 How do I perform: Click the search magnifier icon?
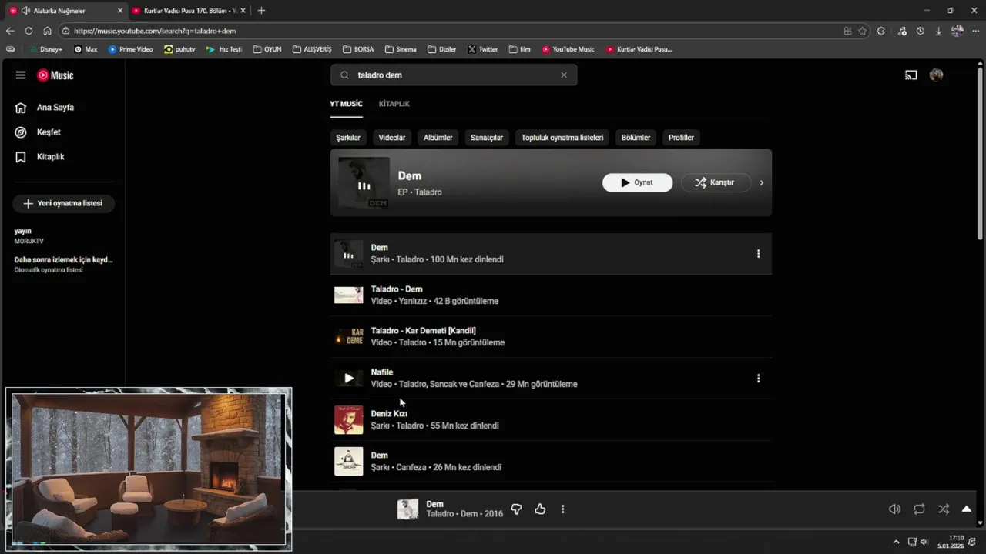[344, 75]
